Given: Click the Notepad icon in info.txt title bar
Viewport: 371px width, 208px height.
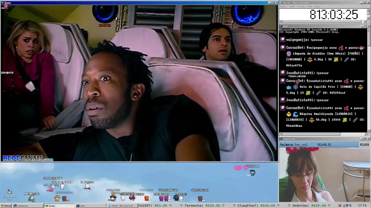Looking at the screenshot, I should point(281,3).
